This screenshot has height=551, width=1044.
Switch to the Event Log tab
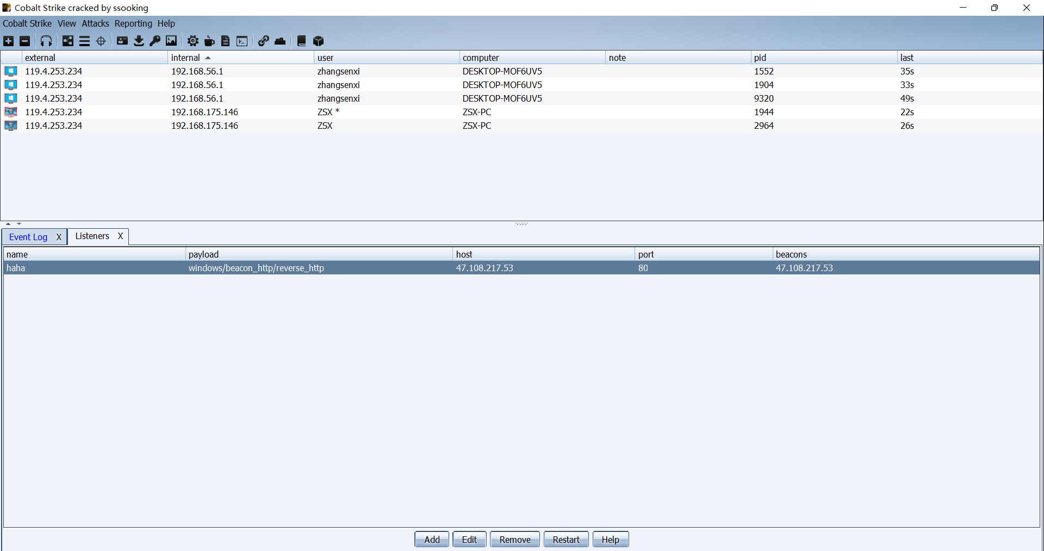pos(28,237)
